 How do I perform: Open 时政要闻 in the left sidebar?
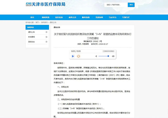(x=31, y=36)
